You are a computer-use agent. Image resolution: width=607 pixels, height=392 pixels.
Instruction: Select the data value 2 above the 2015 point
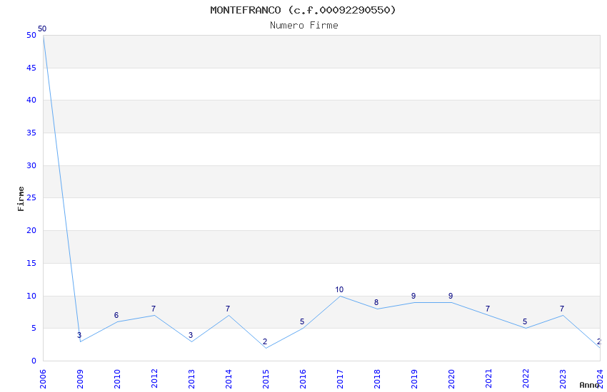click(265, 341)
